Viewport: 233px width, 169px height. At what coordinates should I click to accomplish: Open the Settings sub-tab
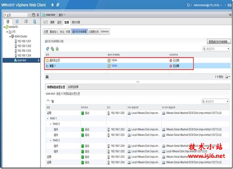(46, 32)
